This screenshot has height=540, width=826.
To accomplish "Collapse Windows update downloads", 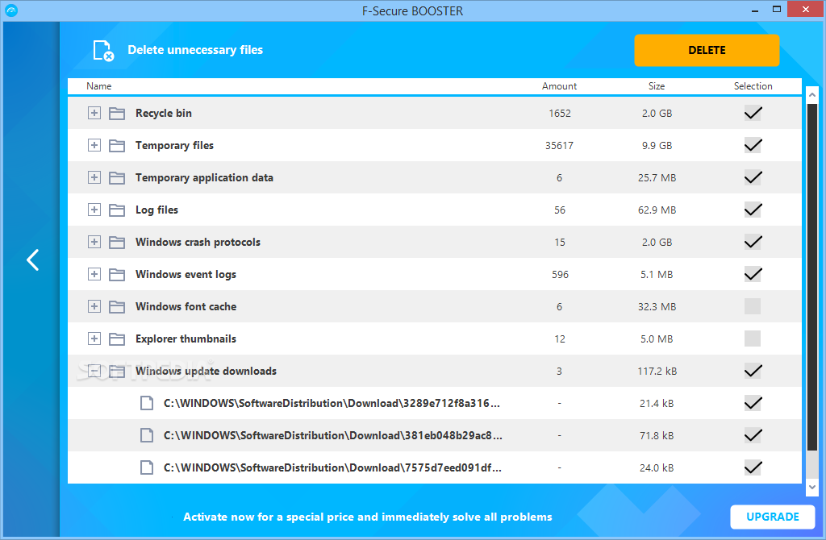I will pyautogui.click(x=94, y=371).
